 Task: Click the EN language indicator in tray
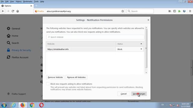tap(163, 105)
